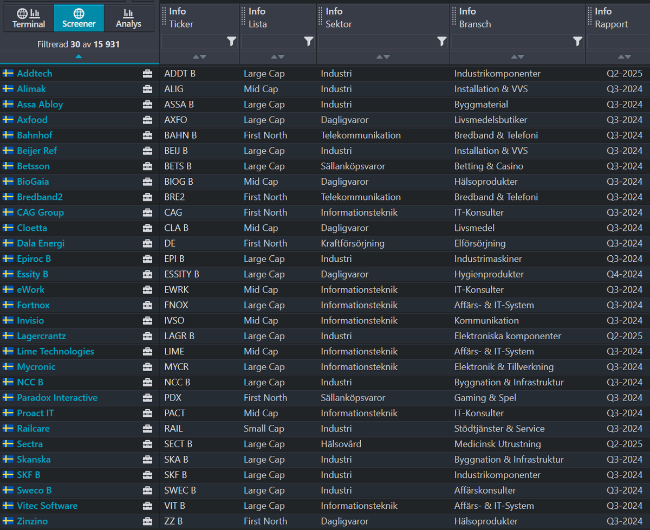Open the Paradox Interactive link

pos(57,398)
